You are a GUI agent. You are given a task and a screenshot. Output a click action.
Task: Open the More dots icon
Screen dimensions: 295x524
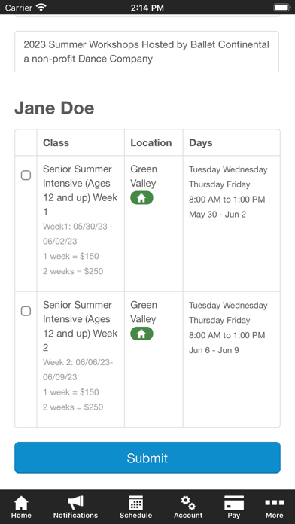[x=274, y=502]
